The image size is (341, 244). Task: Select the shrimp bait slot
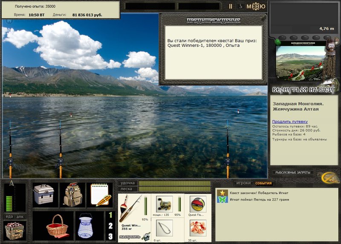[x=198, y=228]
